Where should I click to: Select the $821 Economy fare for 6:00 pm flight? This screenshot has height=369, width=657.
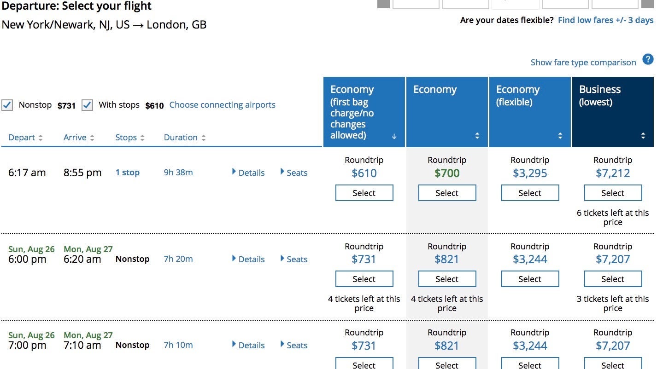(x=447, y=279)
